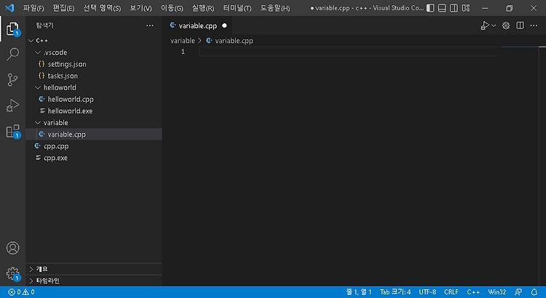Change UTF-8 file encoding

pyautogui.click(x=427, y=292)
